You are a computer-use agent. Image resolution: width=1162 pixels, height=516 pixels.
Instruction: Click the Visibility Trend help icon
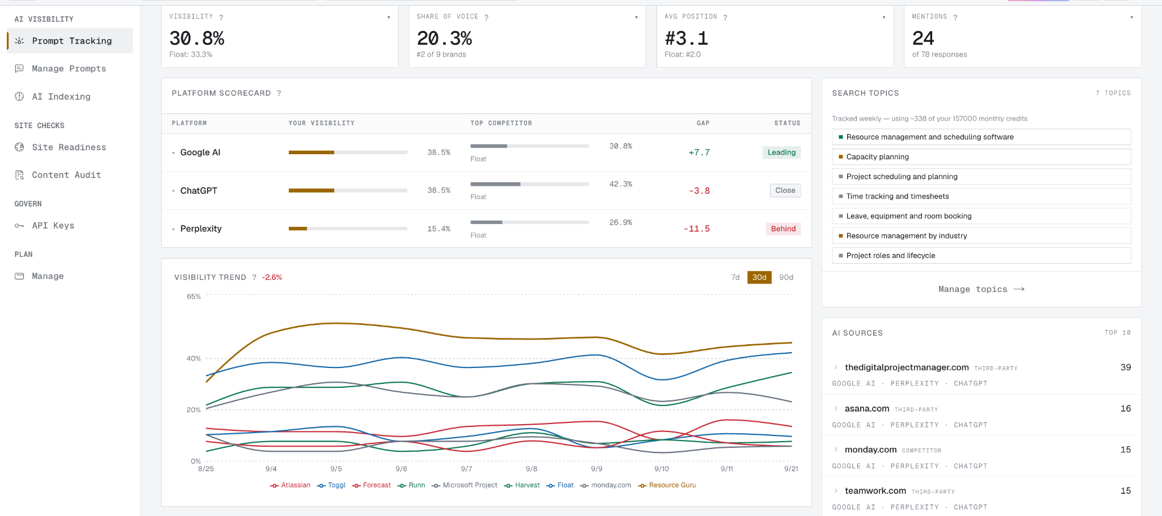point(254,277)
